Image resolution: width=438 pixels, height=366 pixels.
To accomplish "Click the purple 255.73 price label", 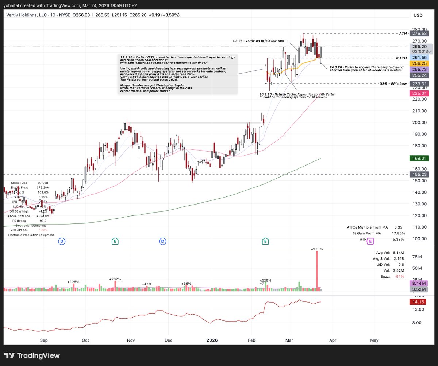I will pyautogui.click(x=419, y=69).
